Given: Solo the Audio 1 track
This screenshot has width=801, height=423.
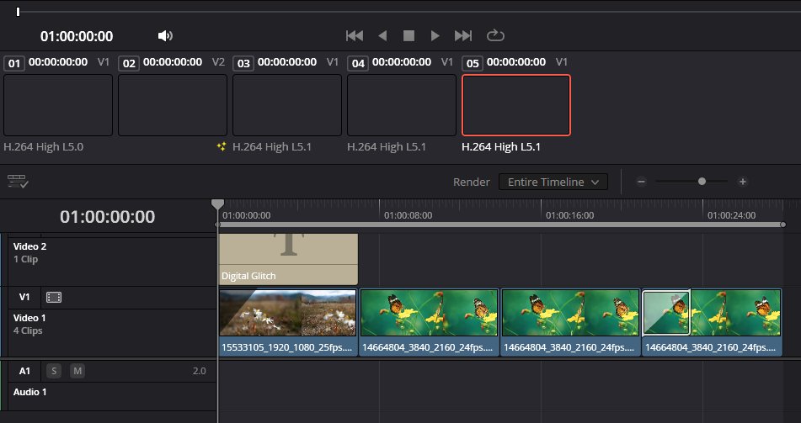Looking at the screenshot, I should pyautogui.click(x=54, y=371).
